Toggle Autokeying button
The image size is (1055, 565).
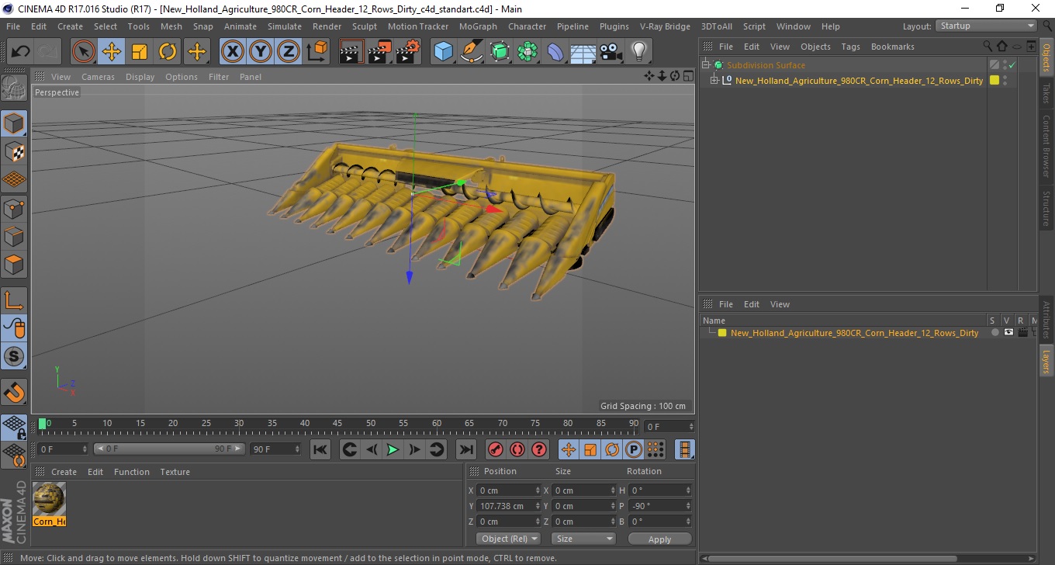(x=517, y=449)
